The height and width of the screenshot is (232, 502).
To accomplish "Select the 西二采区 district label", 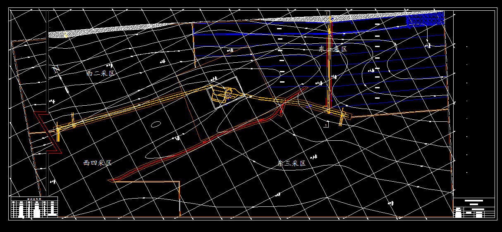I will coord(100,73).
